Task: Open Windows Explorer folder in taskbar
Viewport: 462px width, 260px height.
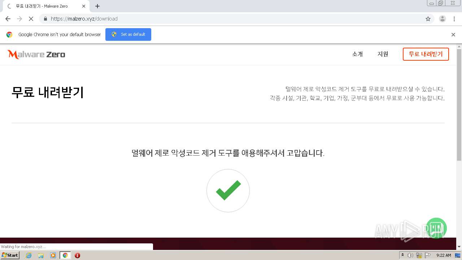Action: 41,255
